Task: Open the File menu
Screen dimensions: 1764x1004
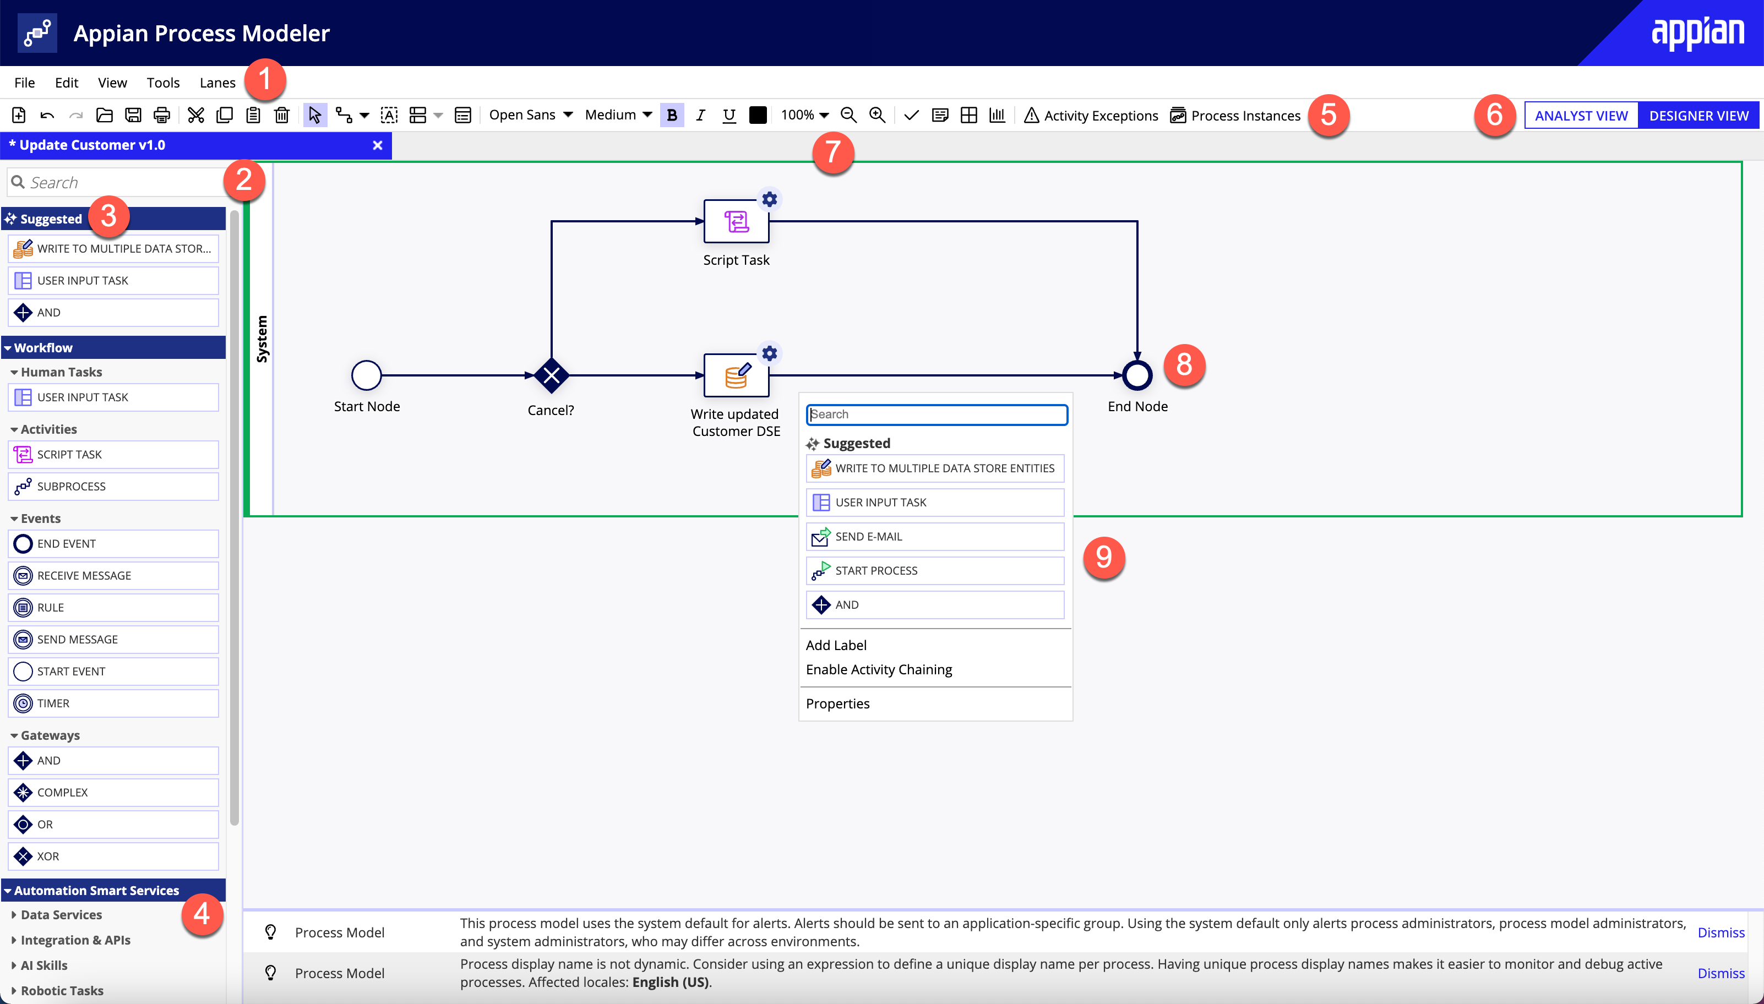Action: click(24, 83)
